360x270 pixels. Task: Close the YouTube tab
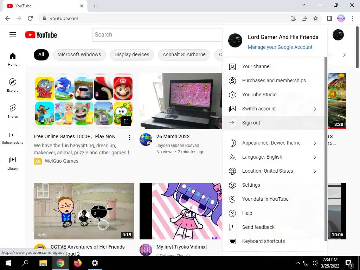[82, 6]
